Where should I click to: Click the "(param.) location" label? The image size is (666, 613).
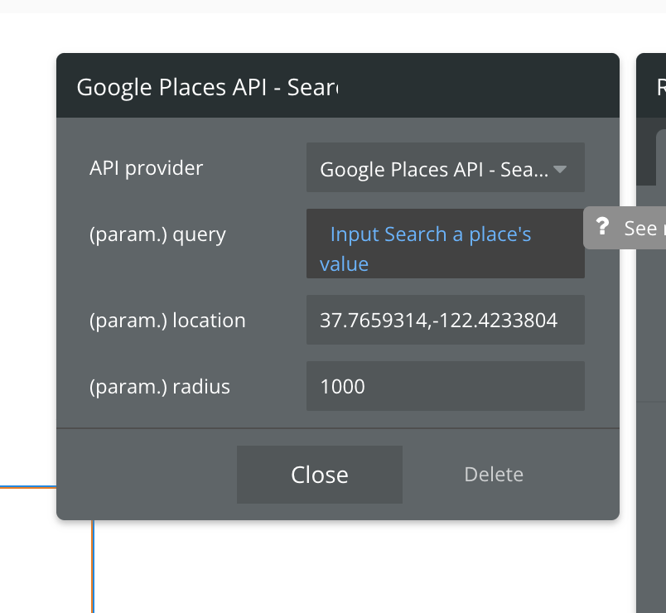pos(167,320)
